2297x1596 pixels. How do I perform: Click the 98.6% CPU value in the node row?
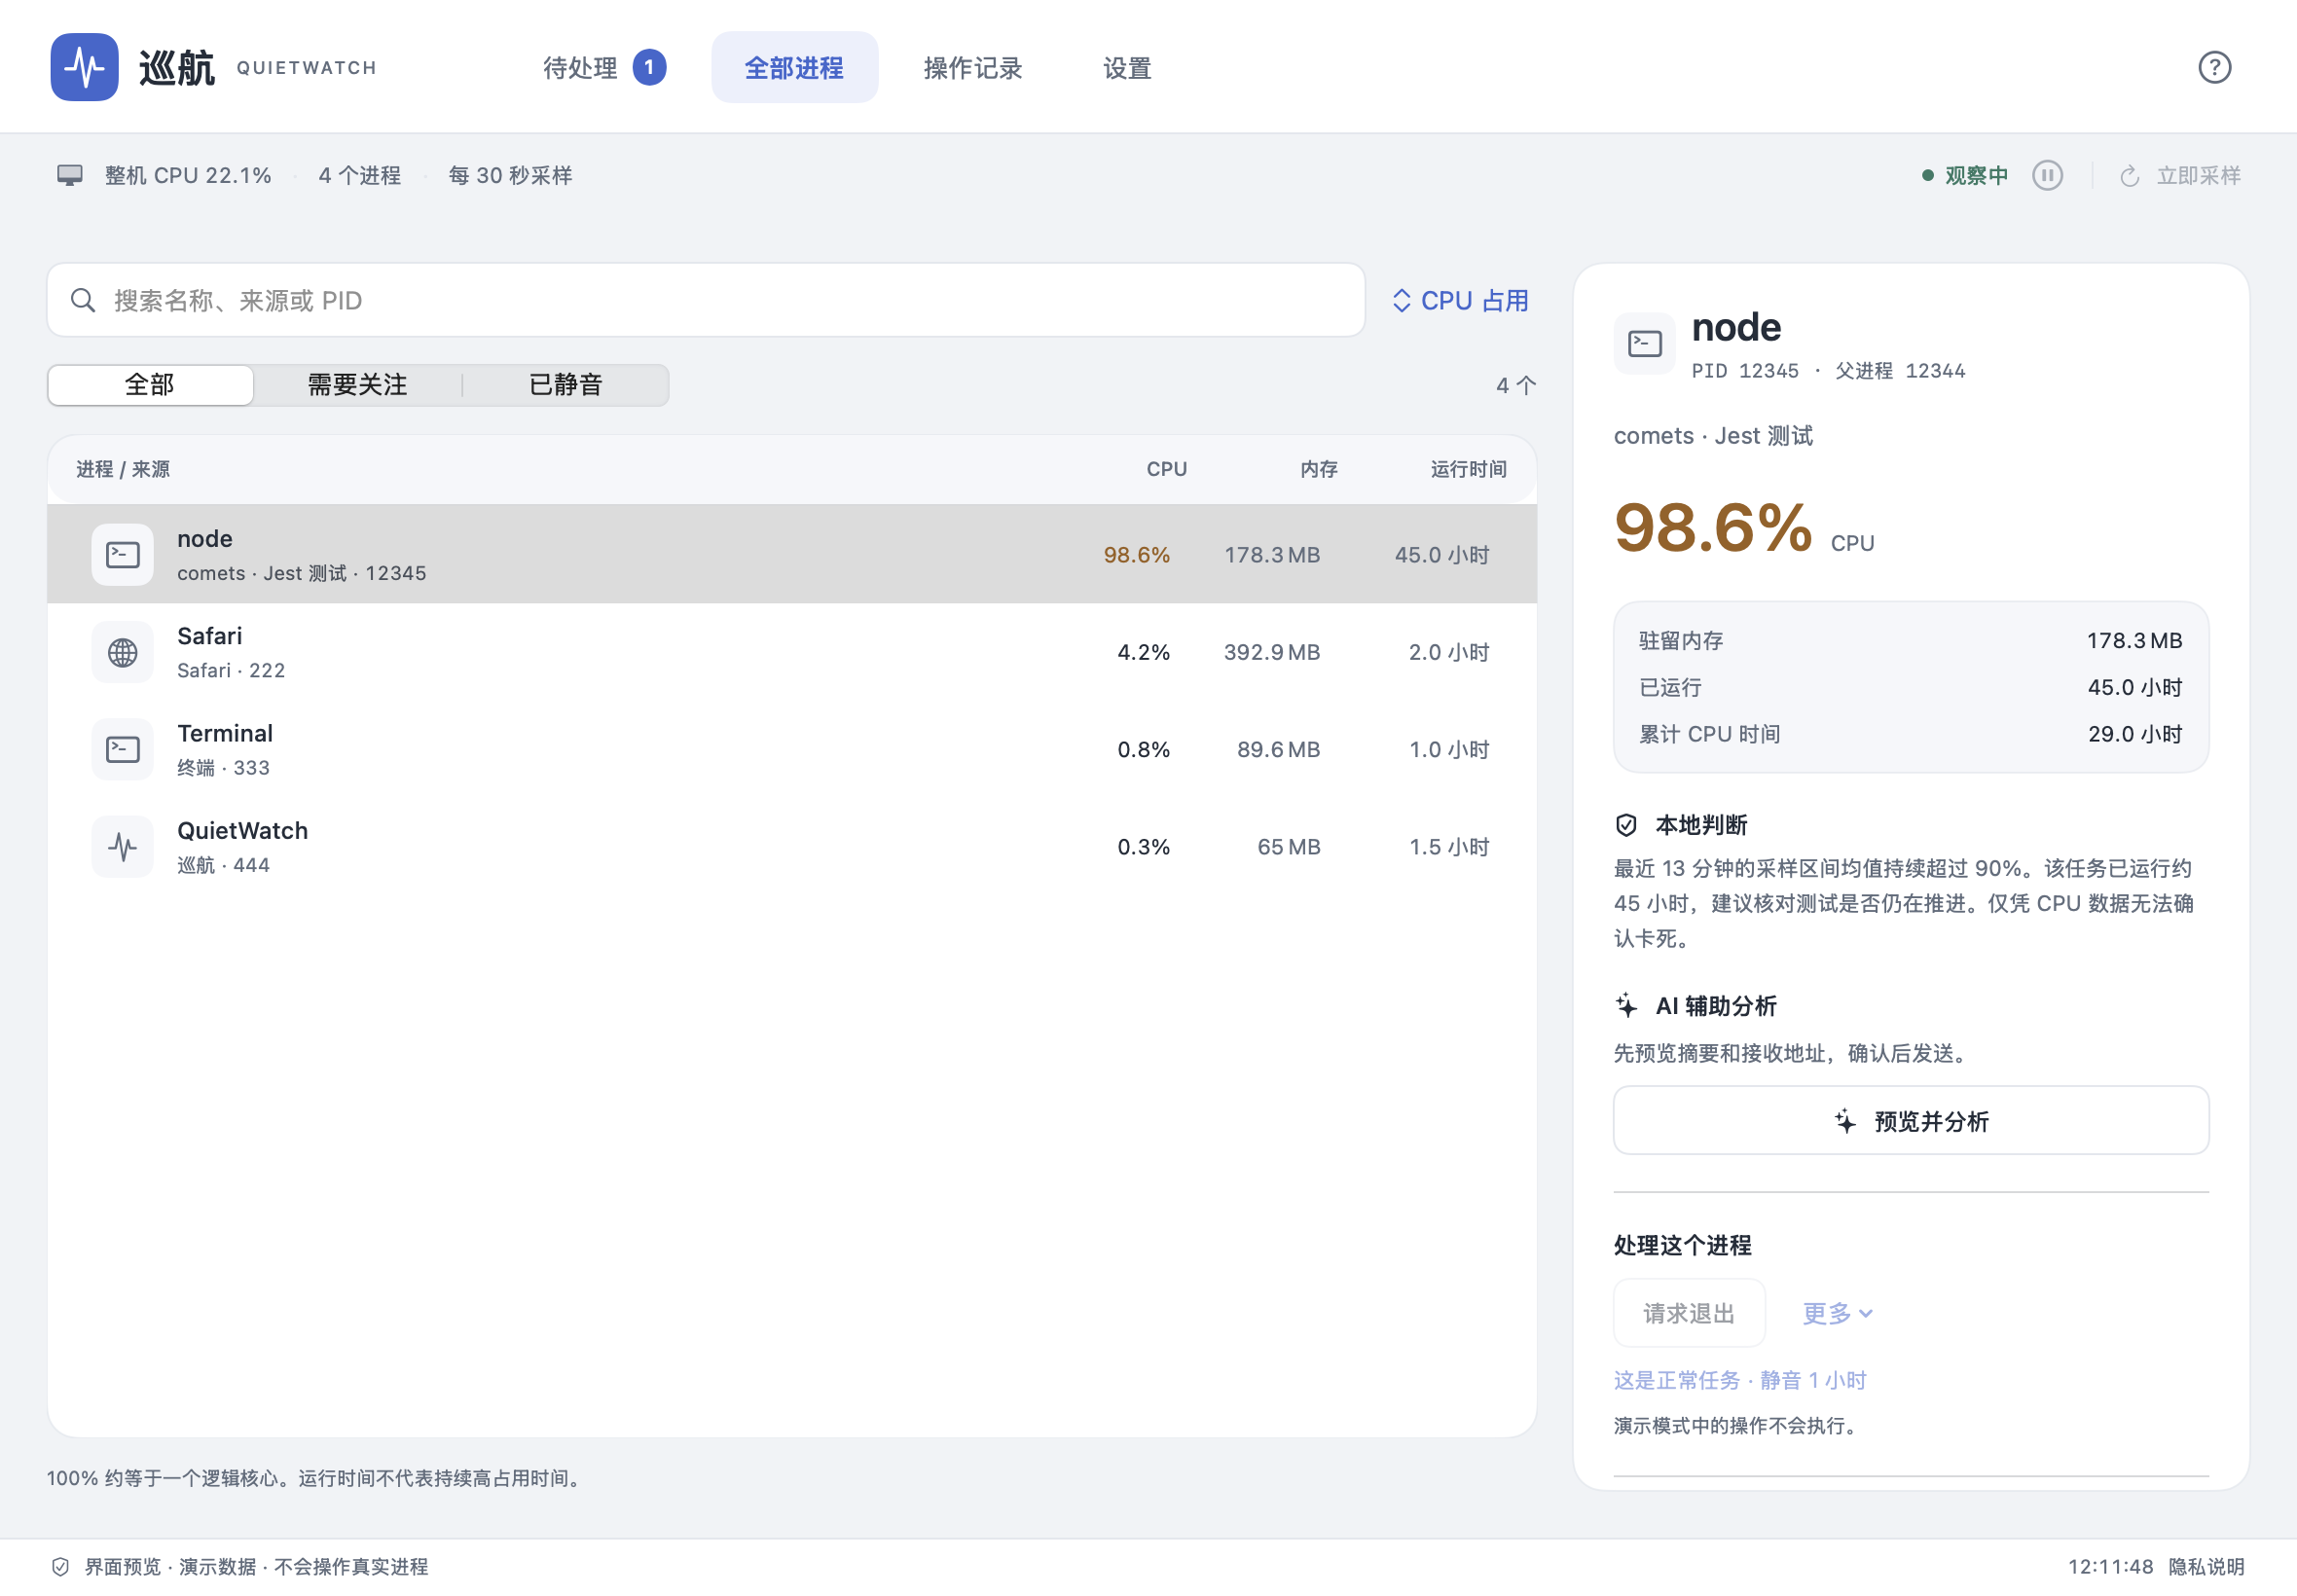click(x=1136, y=555)
